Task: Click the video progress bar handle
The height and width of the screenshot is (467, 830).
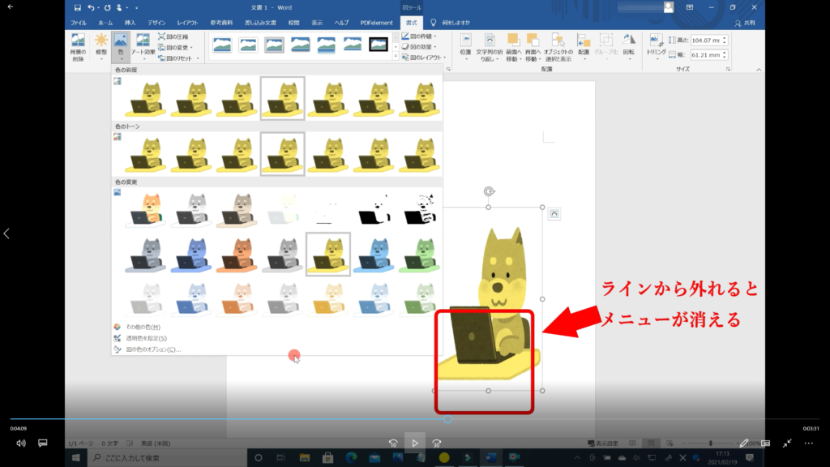Action: pos(447,419)
